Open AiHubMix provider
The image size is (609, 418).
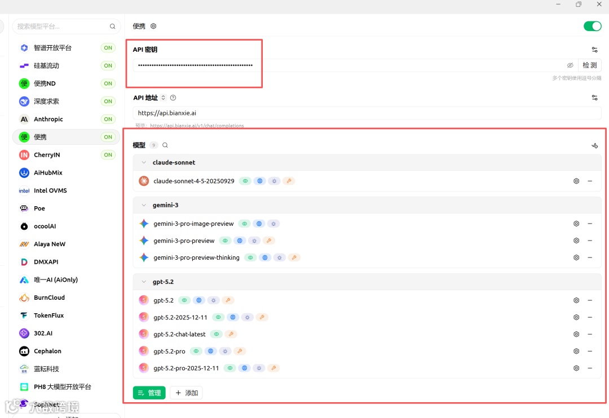point(67,173)
